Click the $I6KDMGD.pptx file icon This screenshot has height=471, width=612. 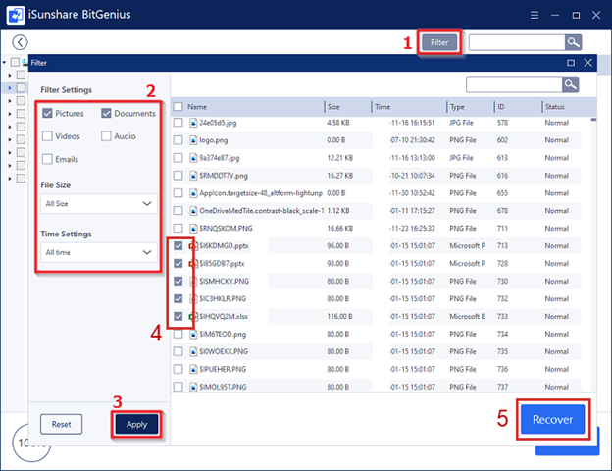tap(192, 246)
